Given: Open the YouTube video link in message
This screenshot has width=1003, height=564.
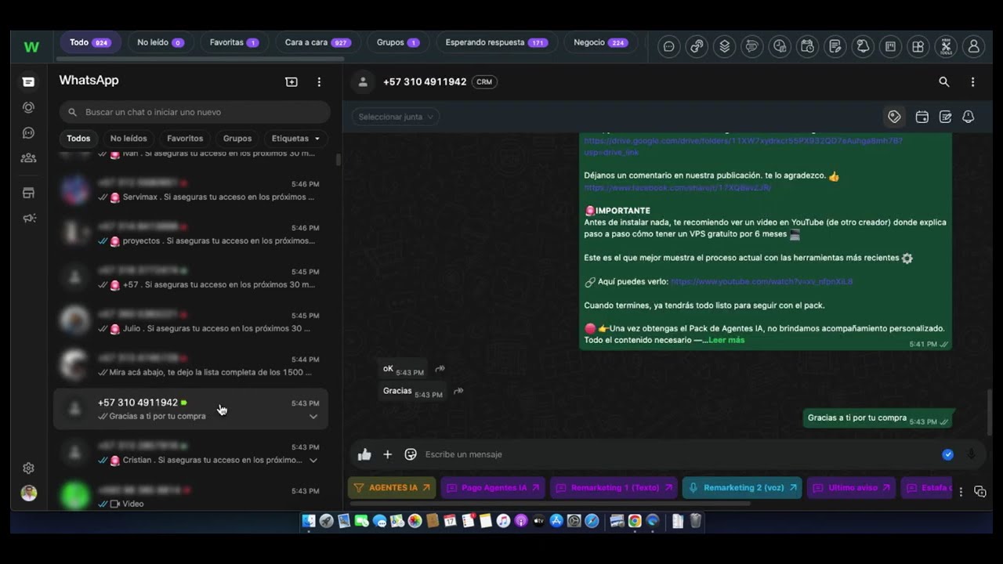Looking at the screenshot, I should pyautogui.click(x=762, y=281).
